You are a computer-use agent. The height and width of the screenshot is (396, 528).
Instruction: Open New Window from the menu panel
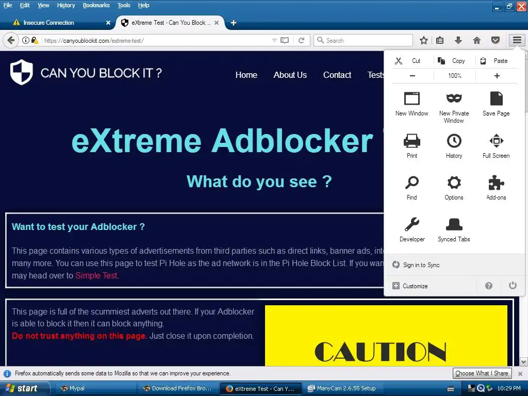(x=412, y=104)
